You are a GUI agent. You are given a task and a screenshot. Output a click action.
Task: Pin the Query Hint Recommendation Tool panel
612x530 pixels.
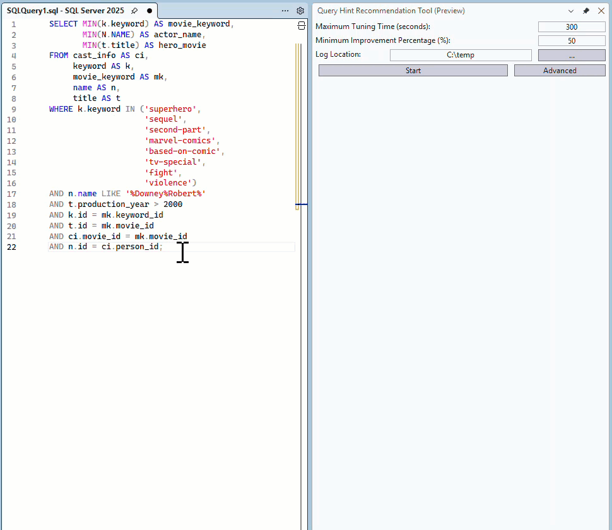(x=586, y=11)
